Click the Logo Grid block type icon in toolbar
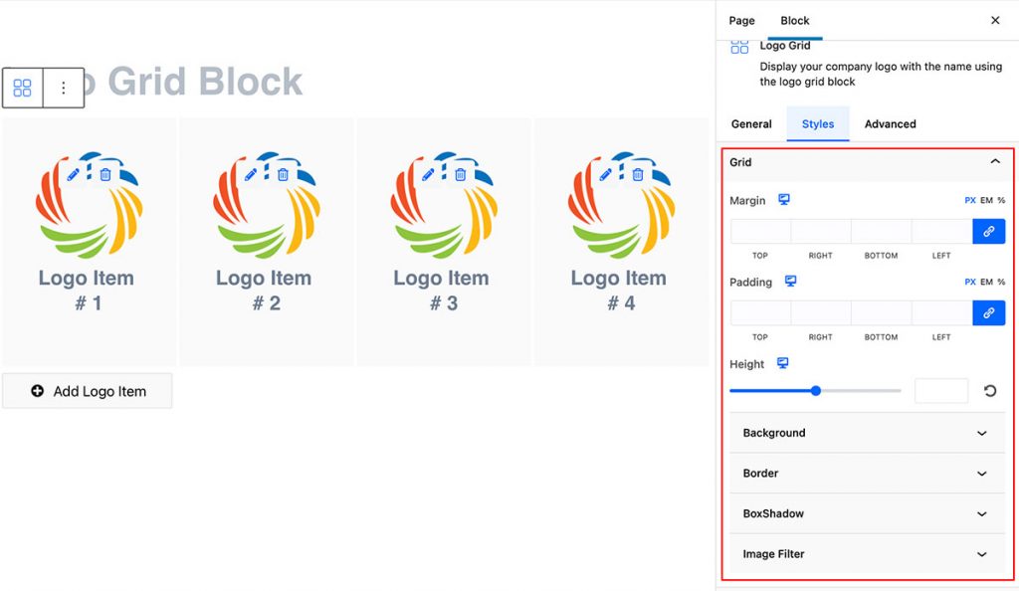 pyautogui.click(x=23, y=88)
